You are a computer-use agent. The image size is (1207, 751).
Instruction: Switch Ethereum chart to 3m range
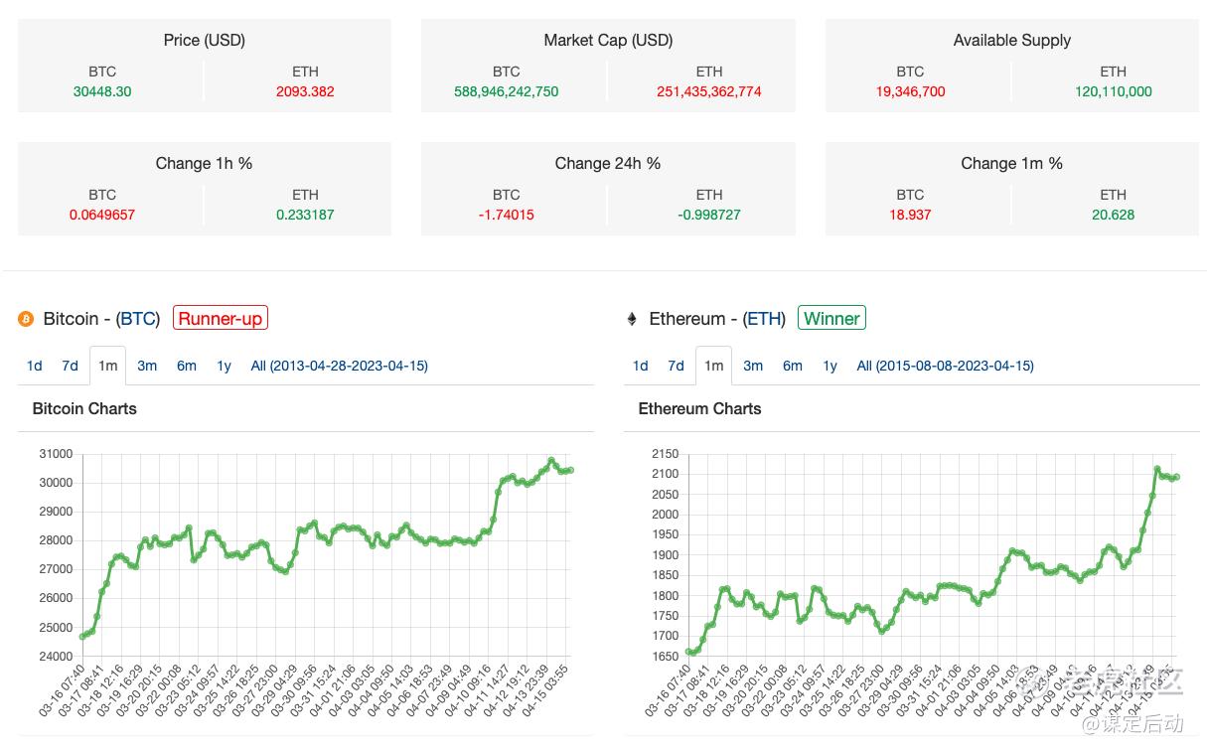point(753,366)
